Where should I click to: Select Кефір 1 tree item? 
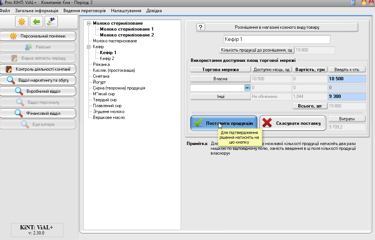[108, 53]
